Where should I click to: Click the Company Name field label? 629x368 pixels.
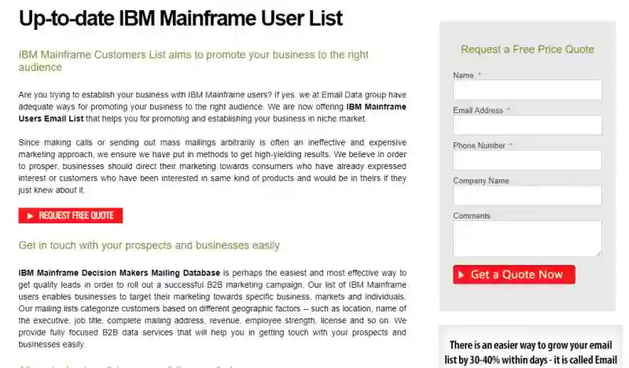coord(481,181)
